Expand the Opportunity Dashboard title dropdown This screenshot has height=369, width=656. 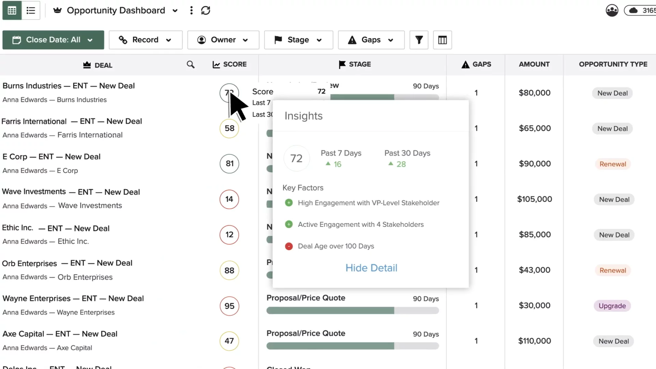click(175, 11)
